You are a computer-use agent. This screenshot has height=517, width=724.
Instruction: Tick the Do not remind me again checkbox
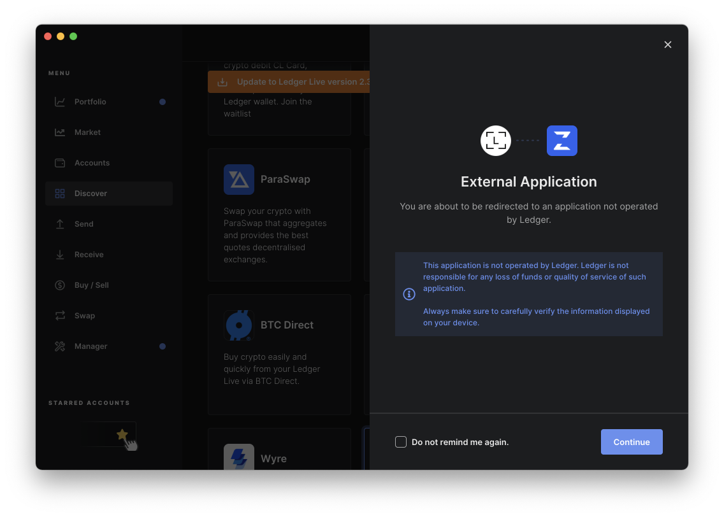(x=401, y=442)
